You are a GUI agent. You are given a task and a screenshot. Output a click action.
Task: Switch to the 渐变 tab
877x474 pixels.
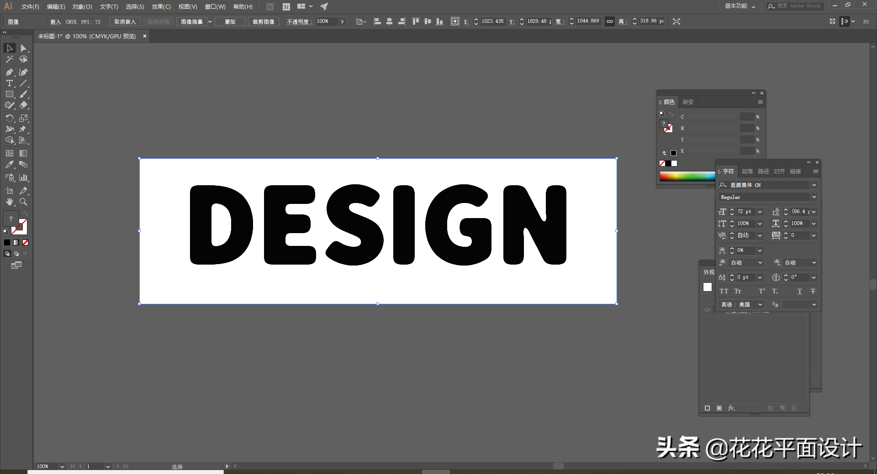click(x=688, y=102)
